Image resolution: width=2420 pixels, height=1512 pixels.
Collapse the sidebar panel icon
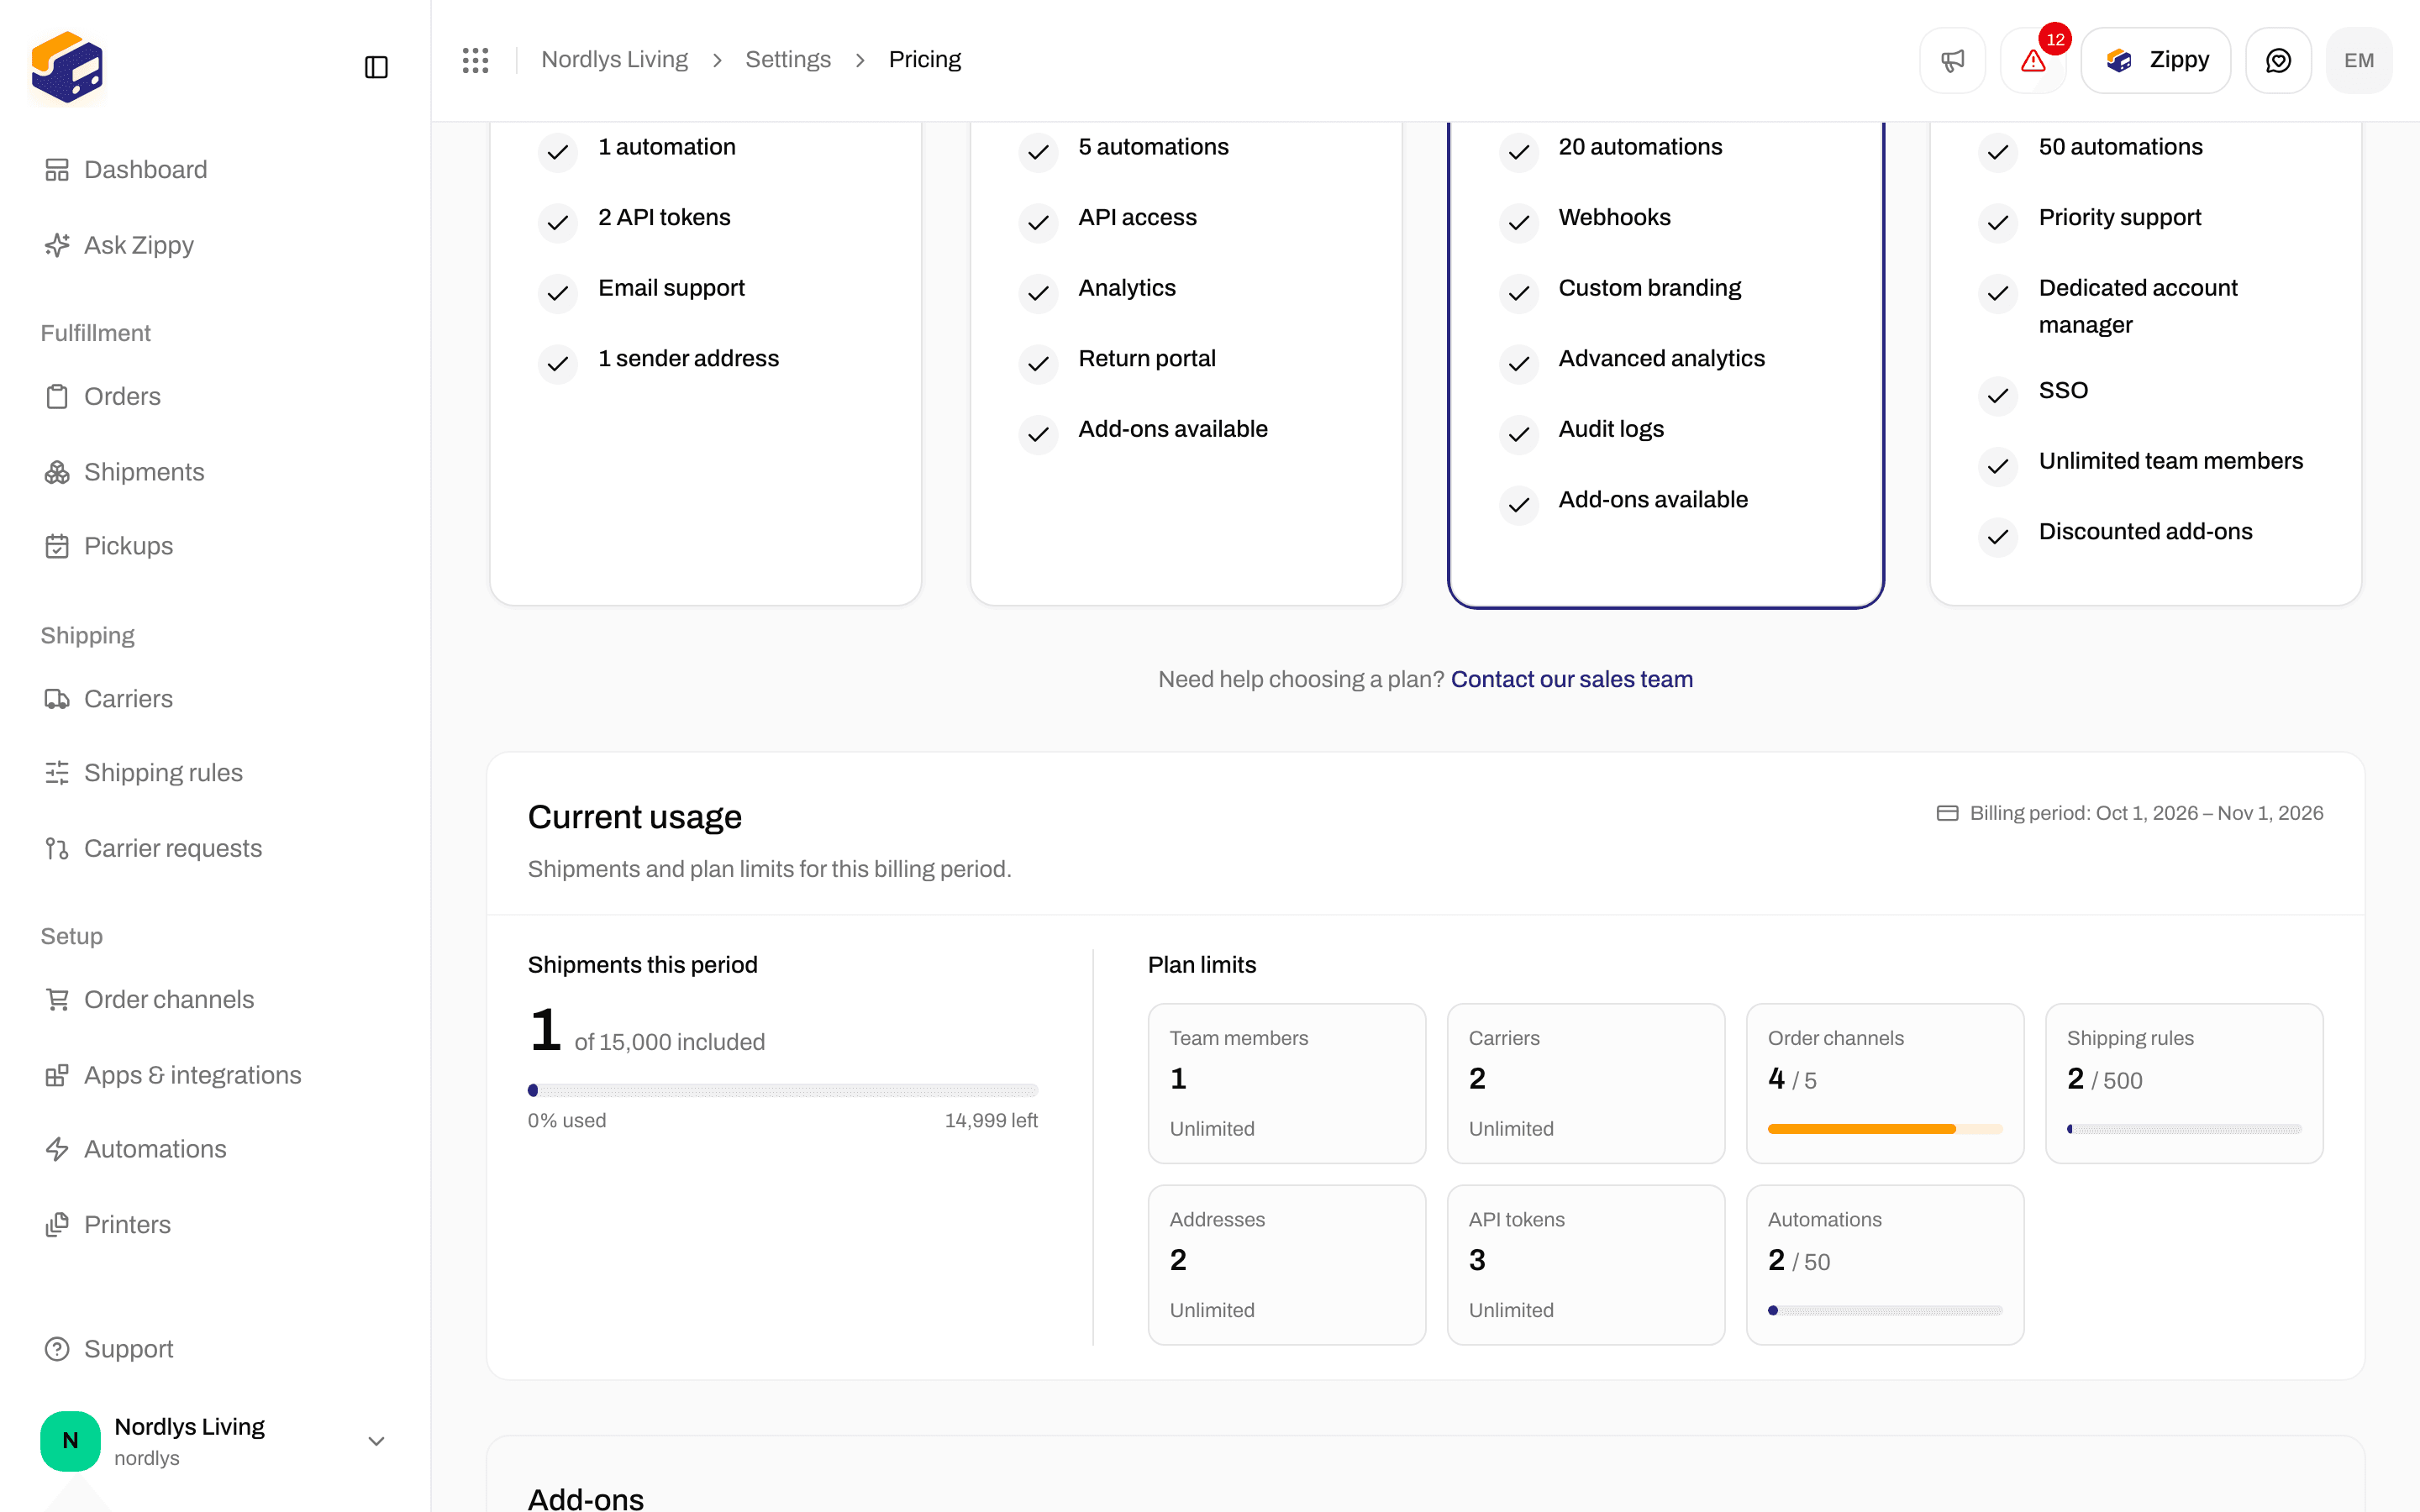tap(376, 67)
